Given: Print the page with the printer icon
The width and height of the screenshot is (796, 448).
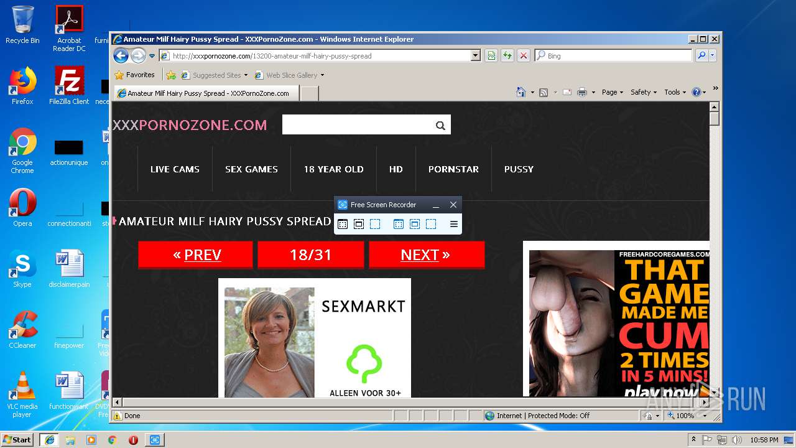Looking at the screenshot, I should click(582, 92).
